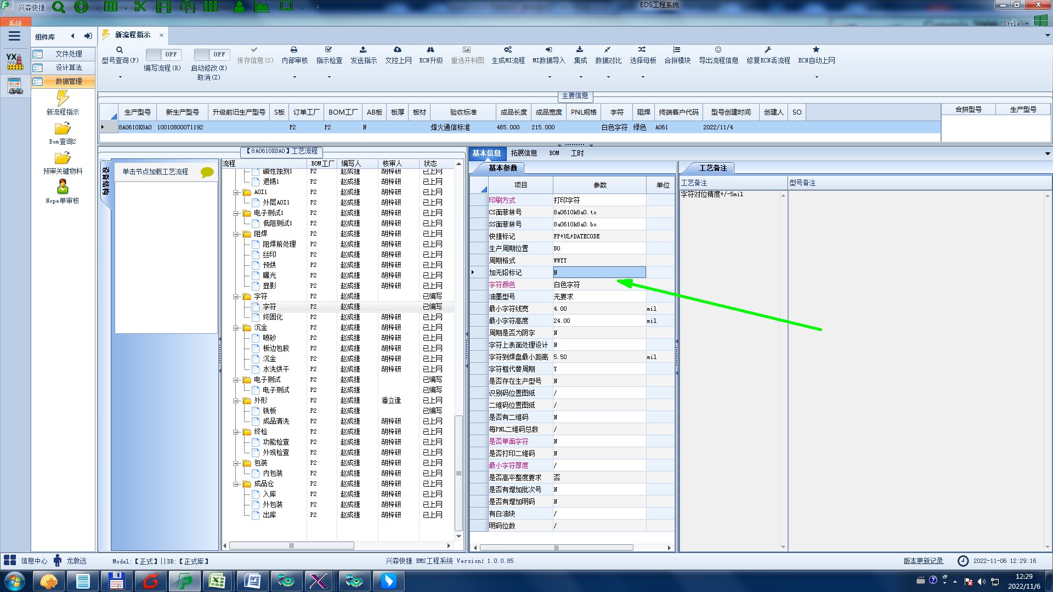The image size is (1053, 592).
Task: Open the 预审关键物料 folder icon
Action: pyautogui.click(x=63, y=158)
